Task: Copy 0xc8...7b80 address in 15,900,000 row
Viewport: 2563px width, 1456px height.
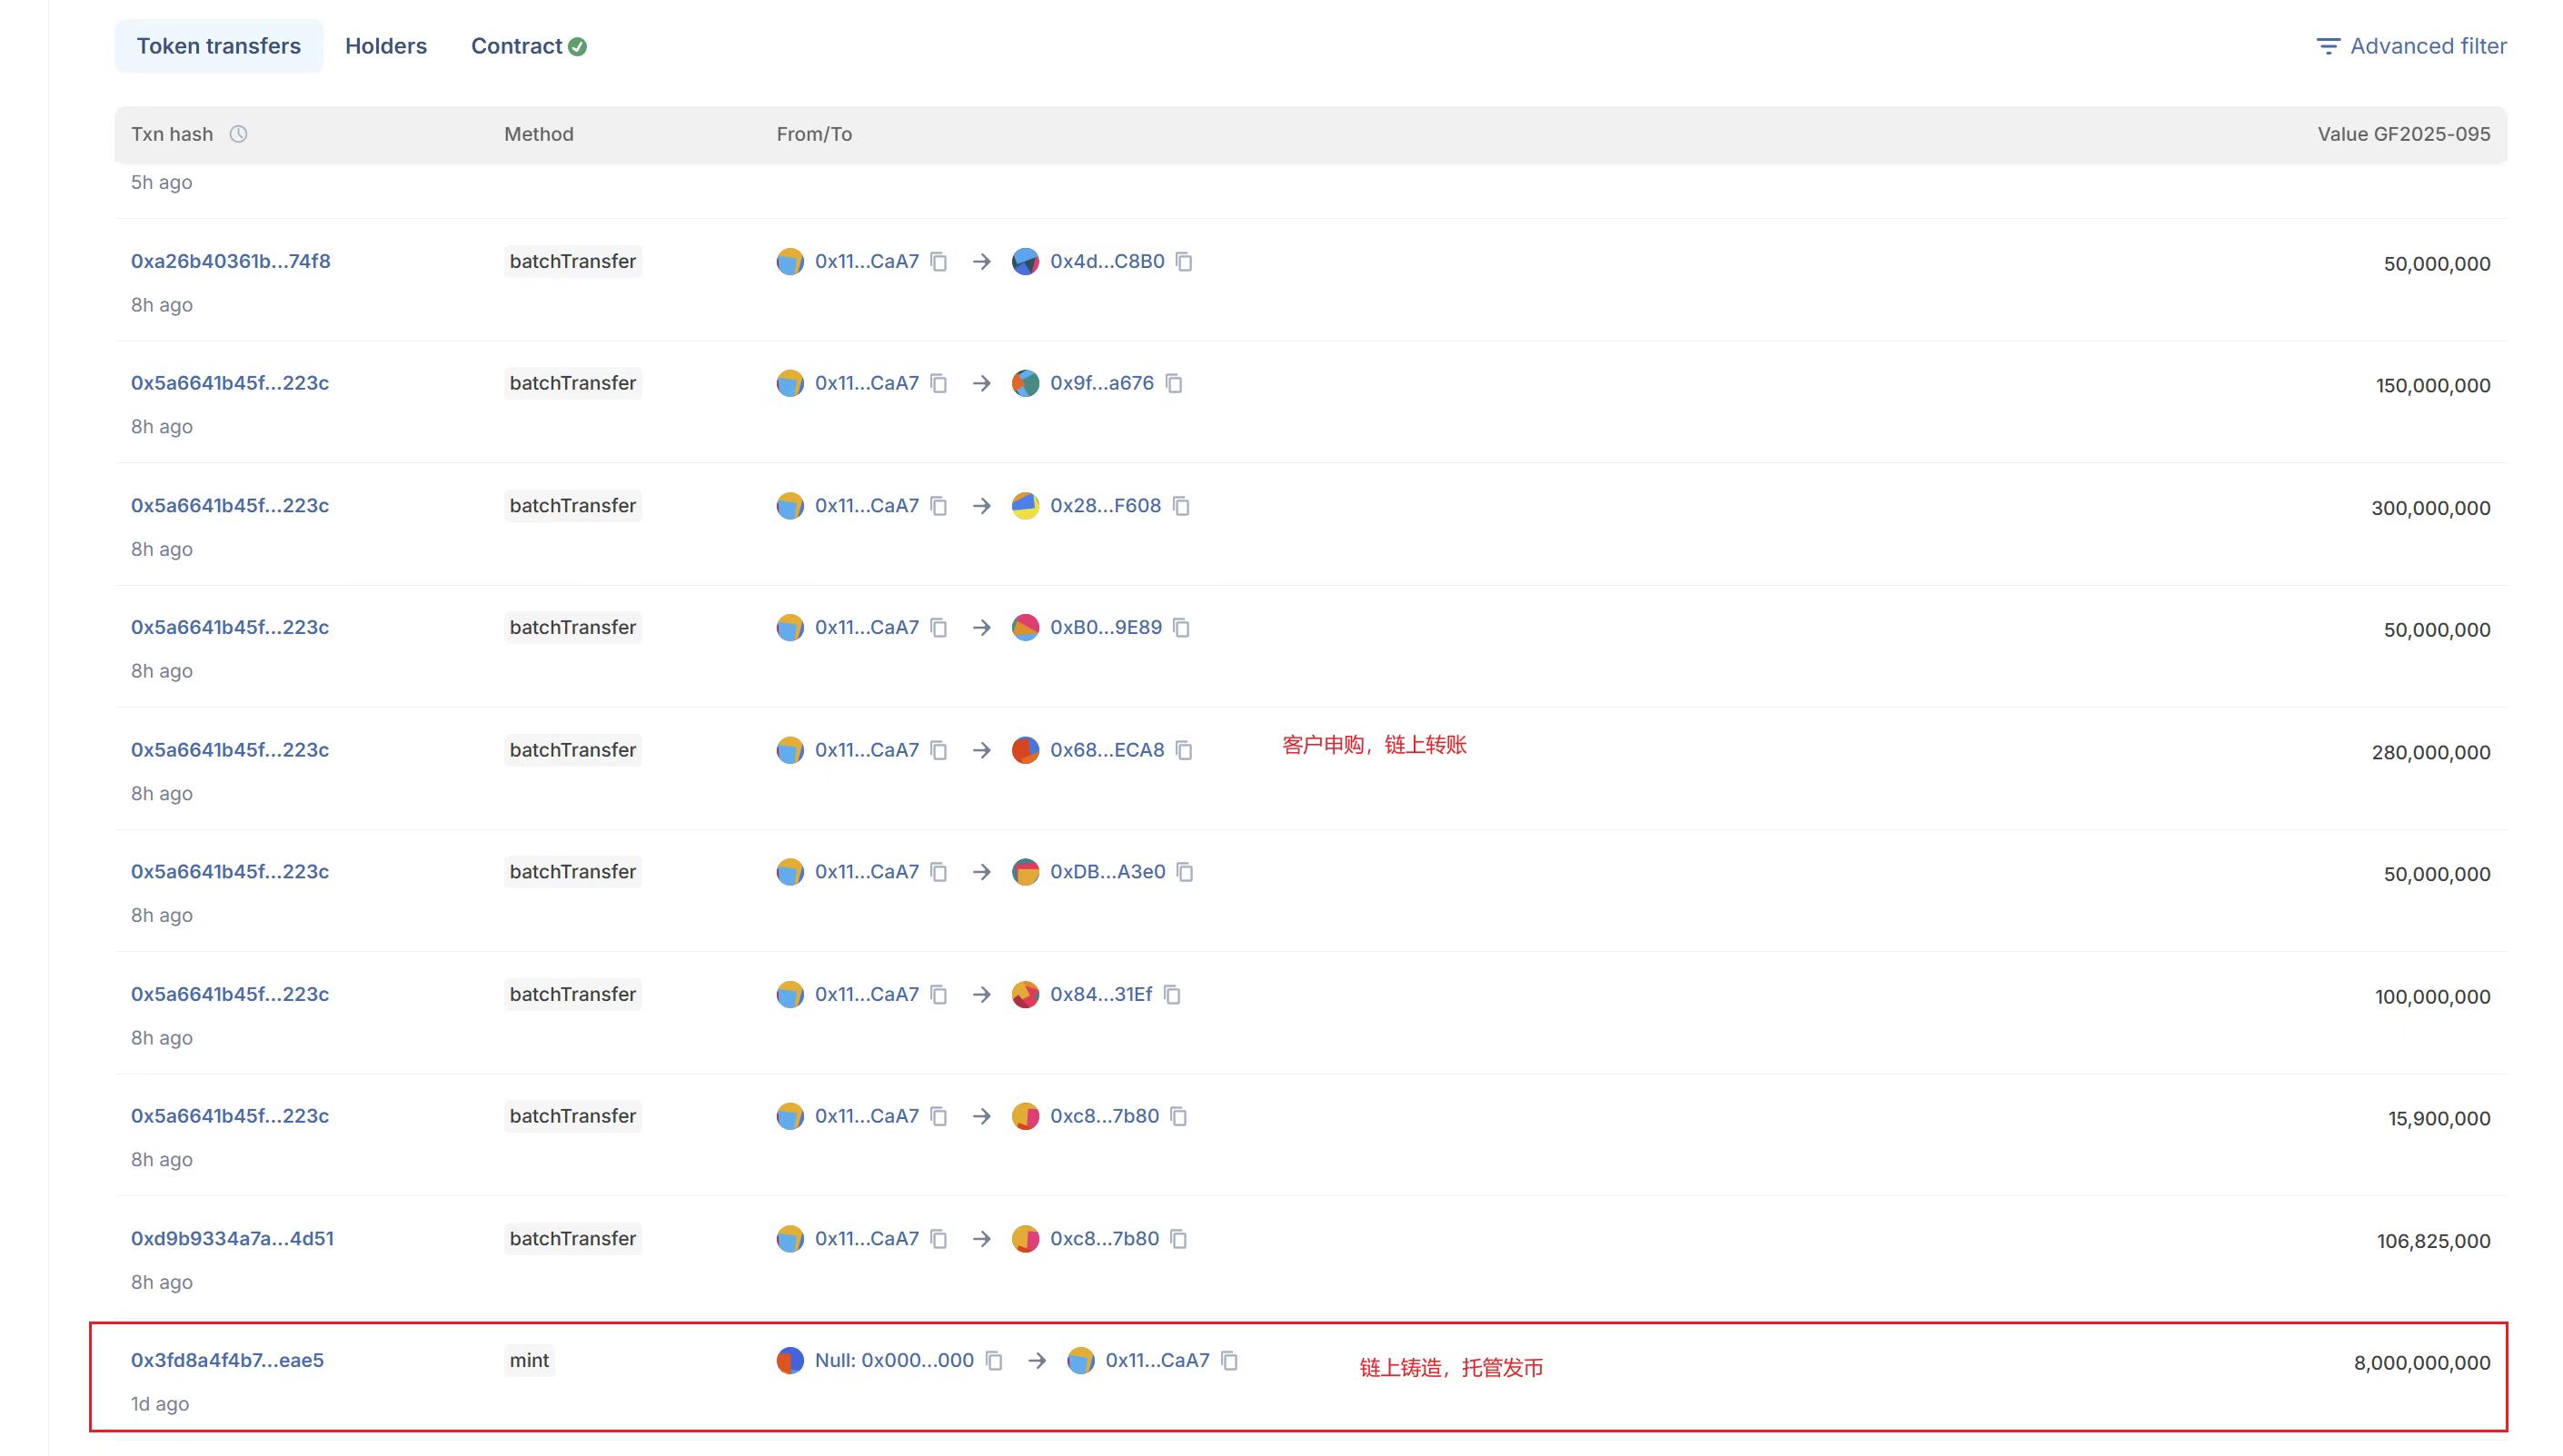Action: tap(1179, 1117)
